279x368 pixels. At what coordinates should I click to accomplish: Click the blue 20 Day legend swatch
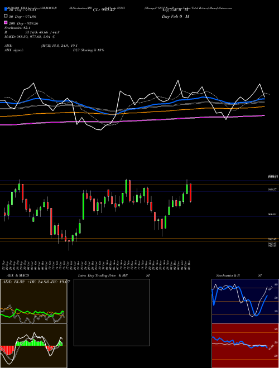coord(6,9)
